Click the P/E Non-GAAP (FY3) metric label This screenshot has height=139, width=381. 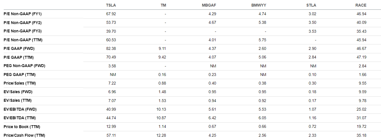click(x=23, y=31)
